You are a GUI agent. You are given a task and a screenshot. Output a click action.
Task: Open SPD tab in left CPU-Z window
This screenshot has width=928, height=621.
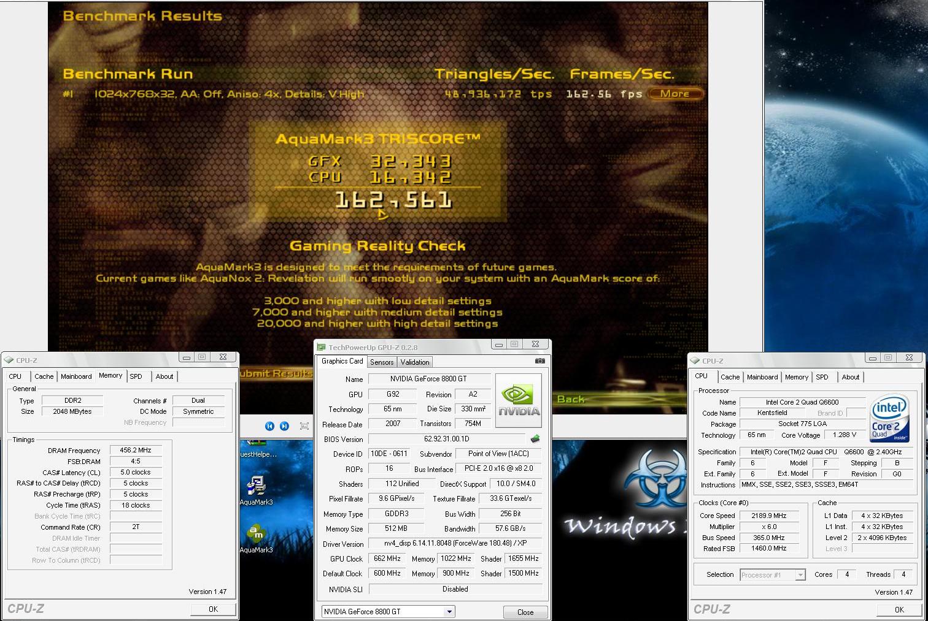pos(136,376)
